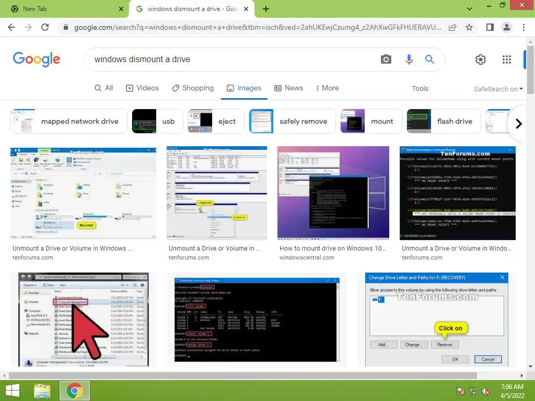
Task: Share this page via share icon
Action: [x=452, y=27]
